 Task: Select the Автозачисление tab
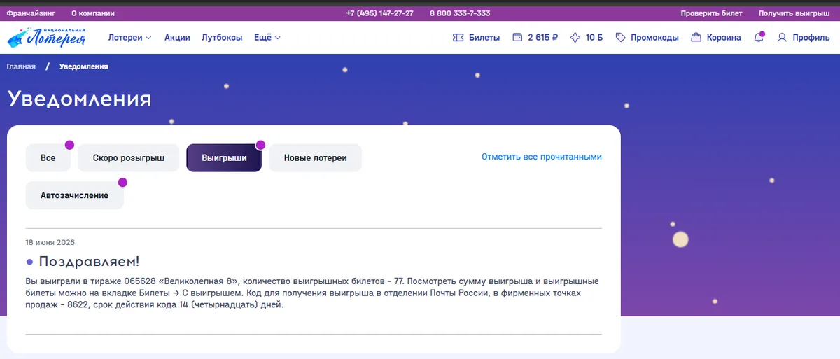click(75, 195)
